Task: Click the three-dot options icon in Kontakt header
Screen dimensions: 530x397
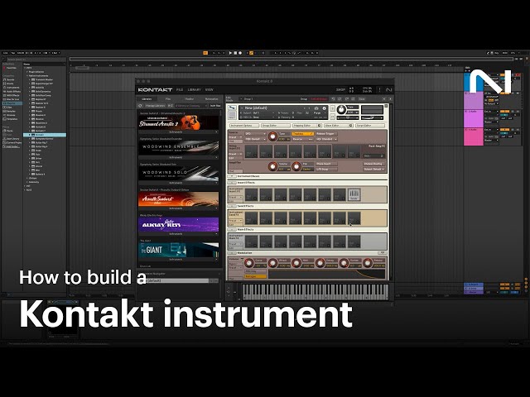Action: (379, 90)
